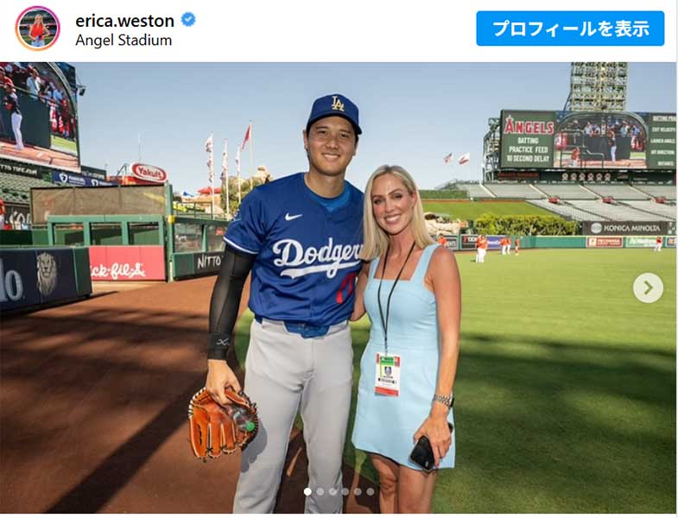Click the blue verified badge icon
Image resolution: width=678 pixels, height=518 pixels.
pos(188,20)
